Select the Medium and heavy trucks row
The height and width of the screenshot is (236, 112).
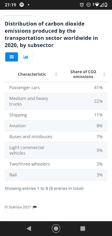[56, 101]
